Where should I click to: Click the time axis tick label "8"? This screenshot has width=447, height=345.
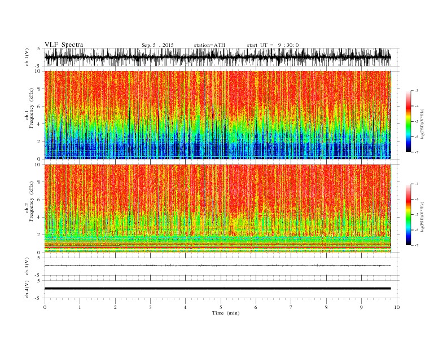(x=326, y=307)
